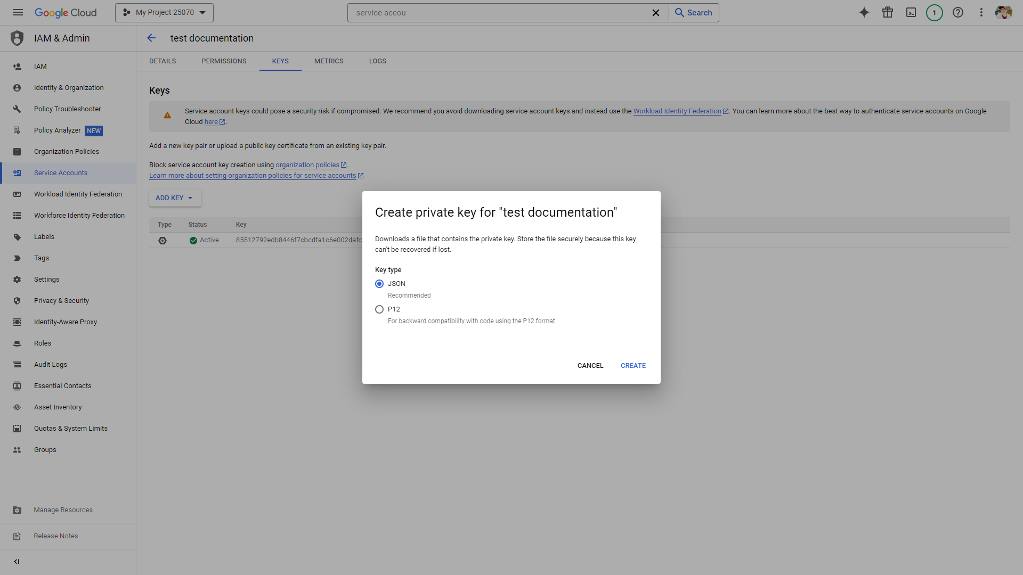Click the Asset Inventory diamond icon
This screenshot has height=575, width=1023.
point(17,407)
